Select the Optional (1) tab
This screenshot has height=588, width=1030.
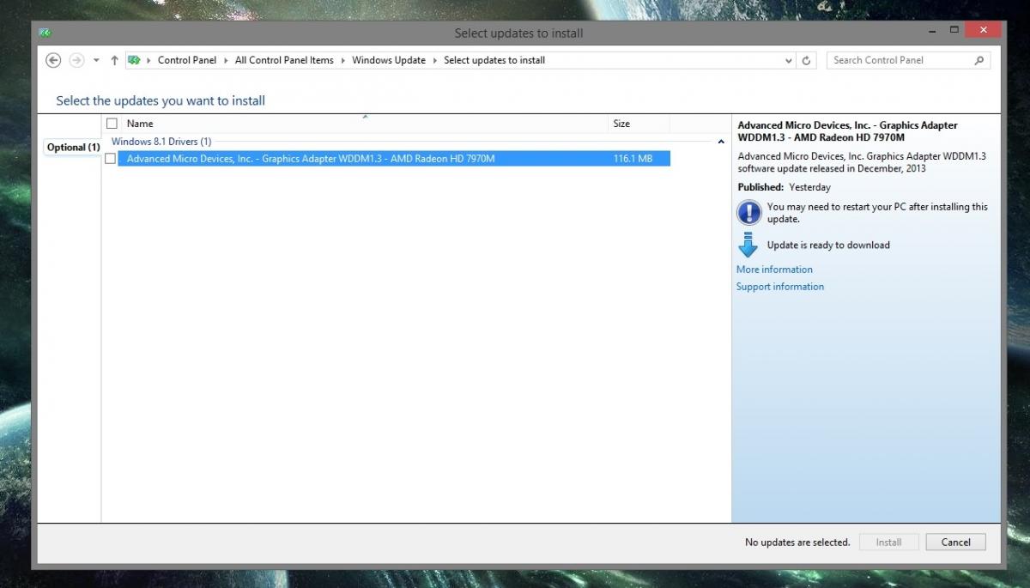tap(72, 147)
